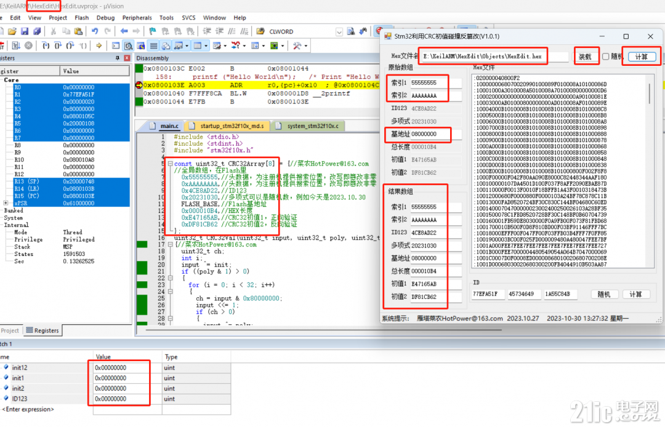
Task: Paste using the clipboard toolbar icon
Action: [x=78, y=31]
